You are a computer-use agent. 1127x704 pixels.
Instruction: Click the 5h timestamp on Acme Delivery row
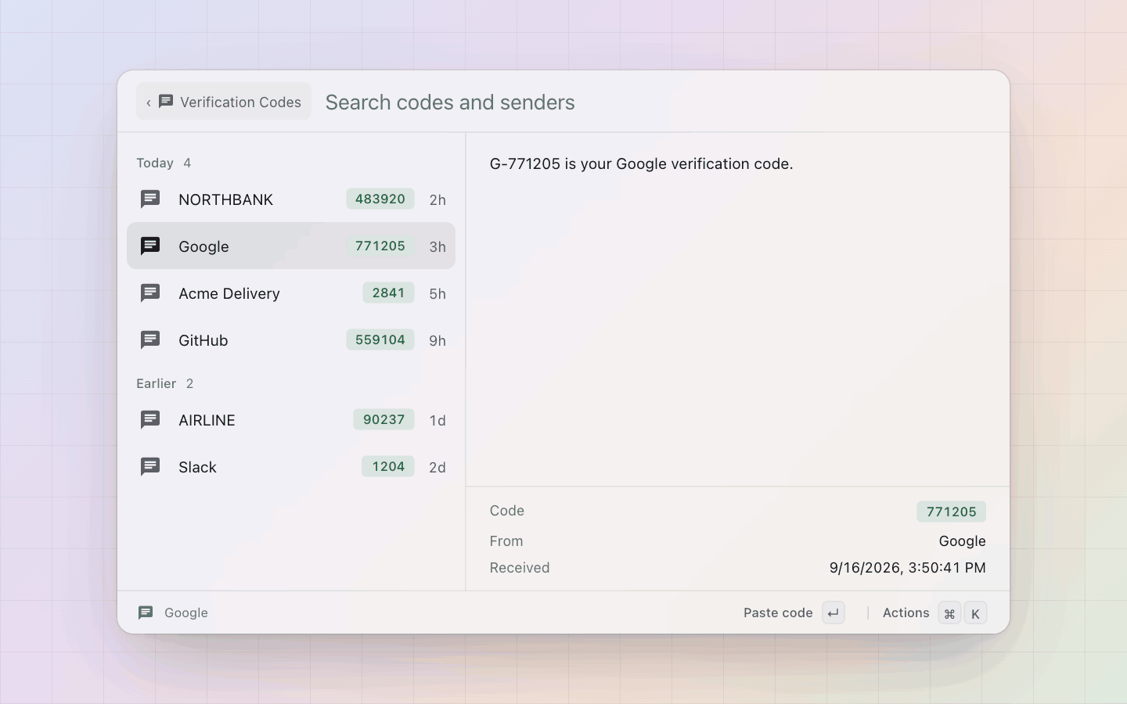tap(437, 293)
